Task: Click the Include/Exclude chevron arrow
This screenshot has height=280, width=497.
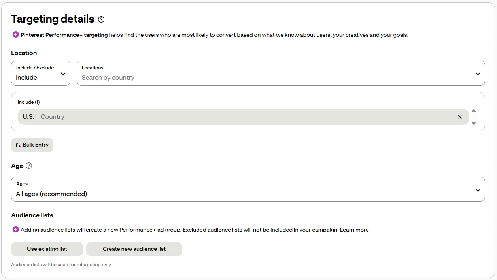Action: tap(63, 74)
